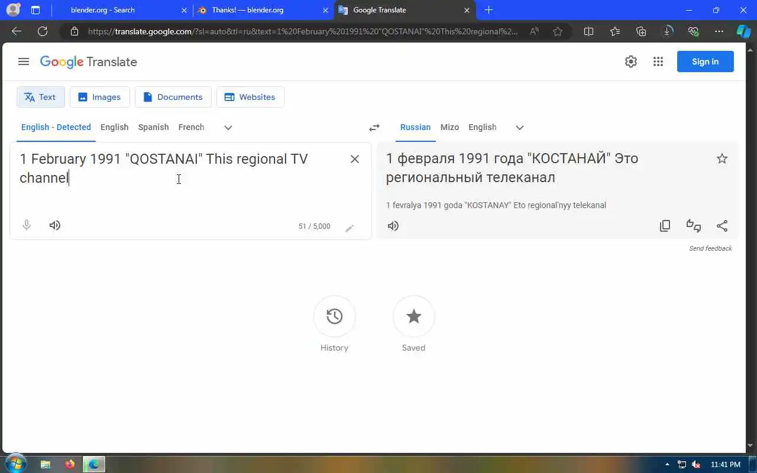Refresh the current page
Screen dimensions: 757x473
(x=43, y=31)
